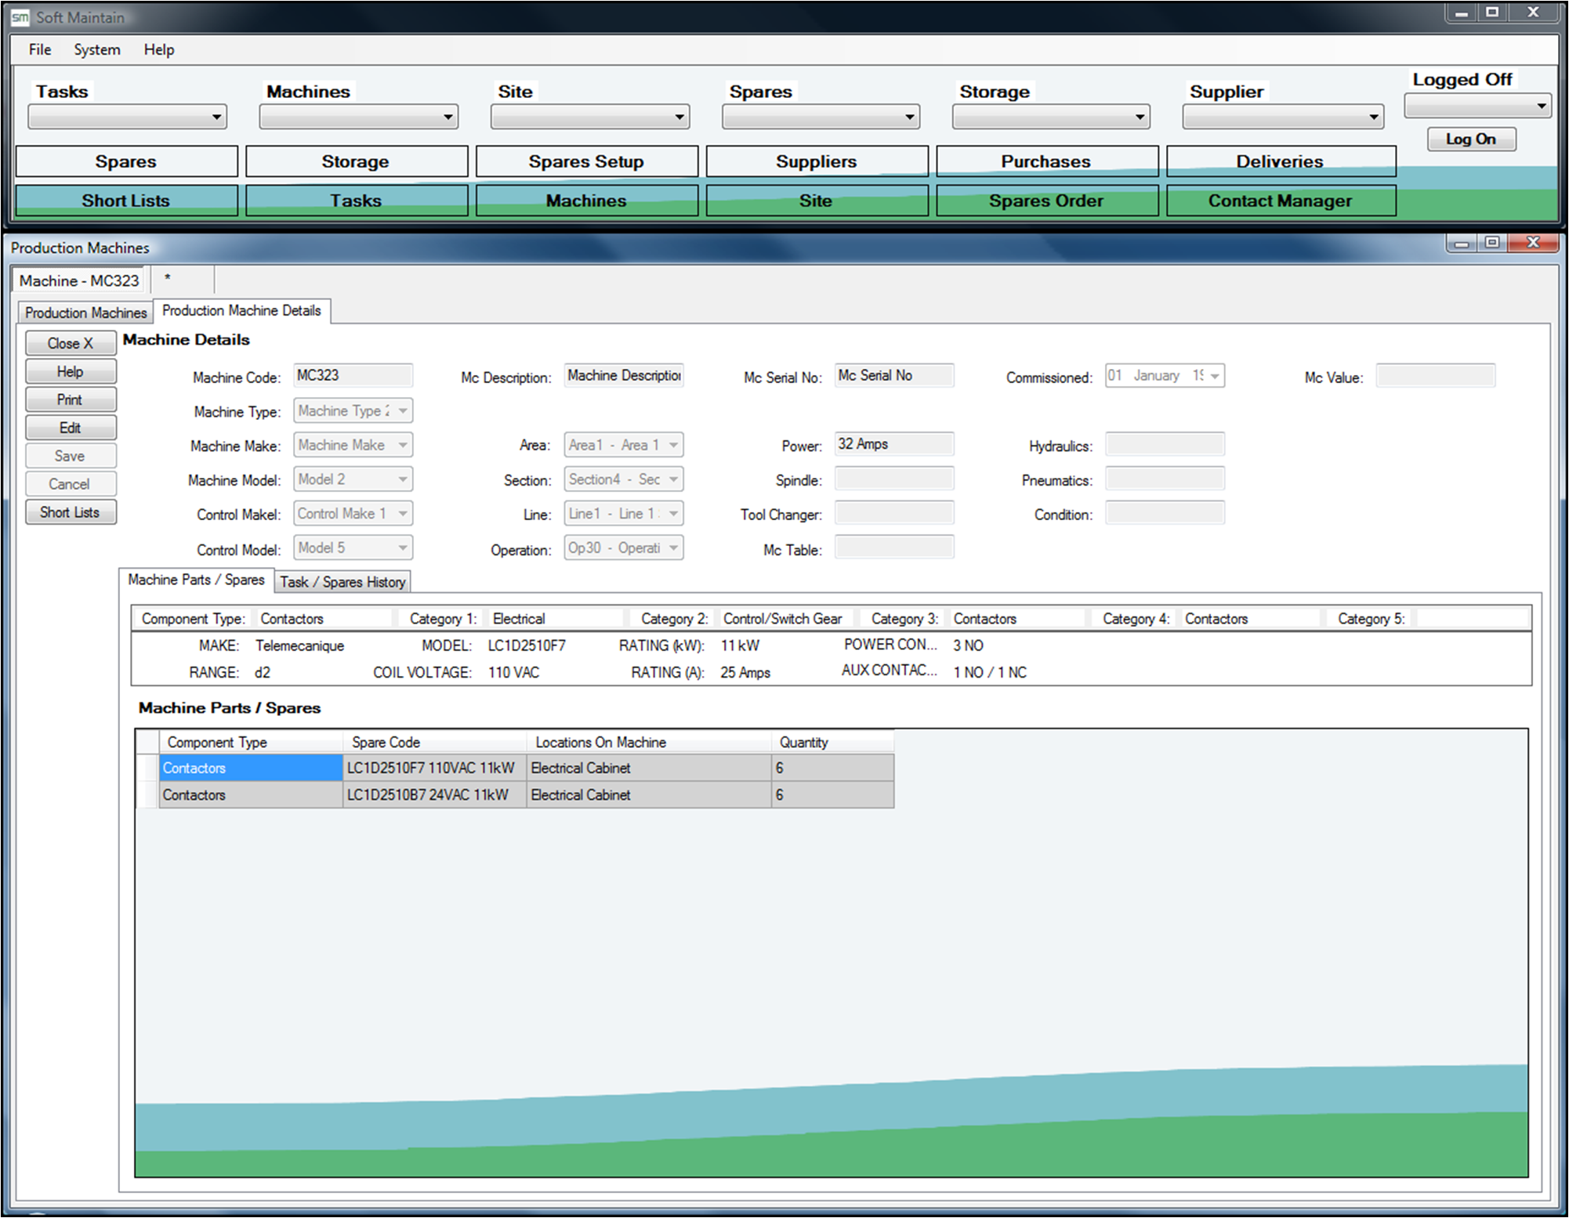Screen dimensions: 1569x1218
Task: Open the Section dropdown
Action: point(624,479)
